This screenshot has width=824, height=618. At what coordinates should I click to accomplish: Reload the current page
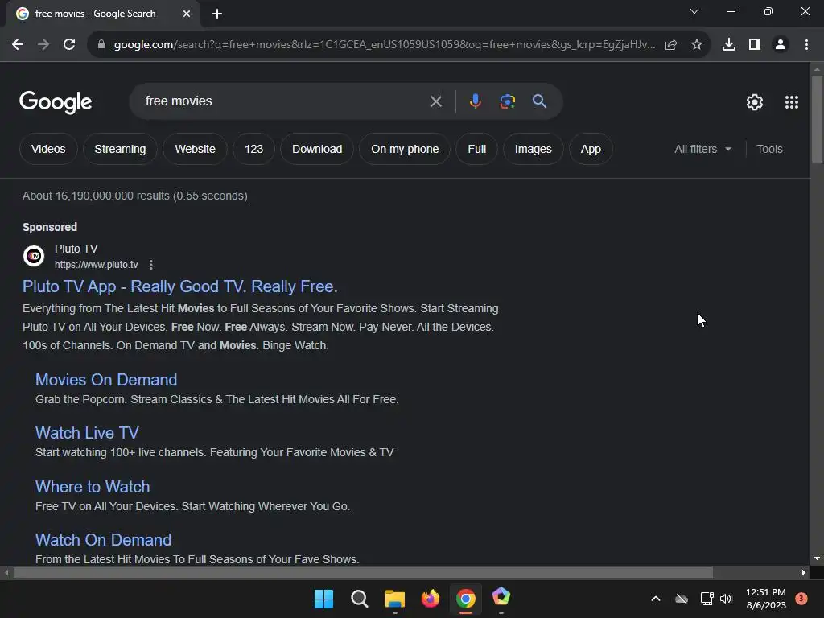pyautogui.click(x=69, y=45)
